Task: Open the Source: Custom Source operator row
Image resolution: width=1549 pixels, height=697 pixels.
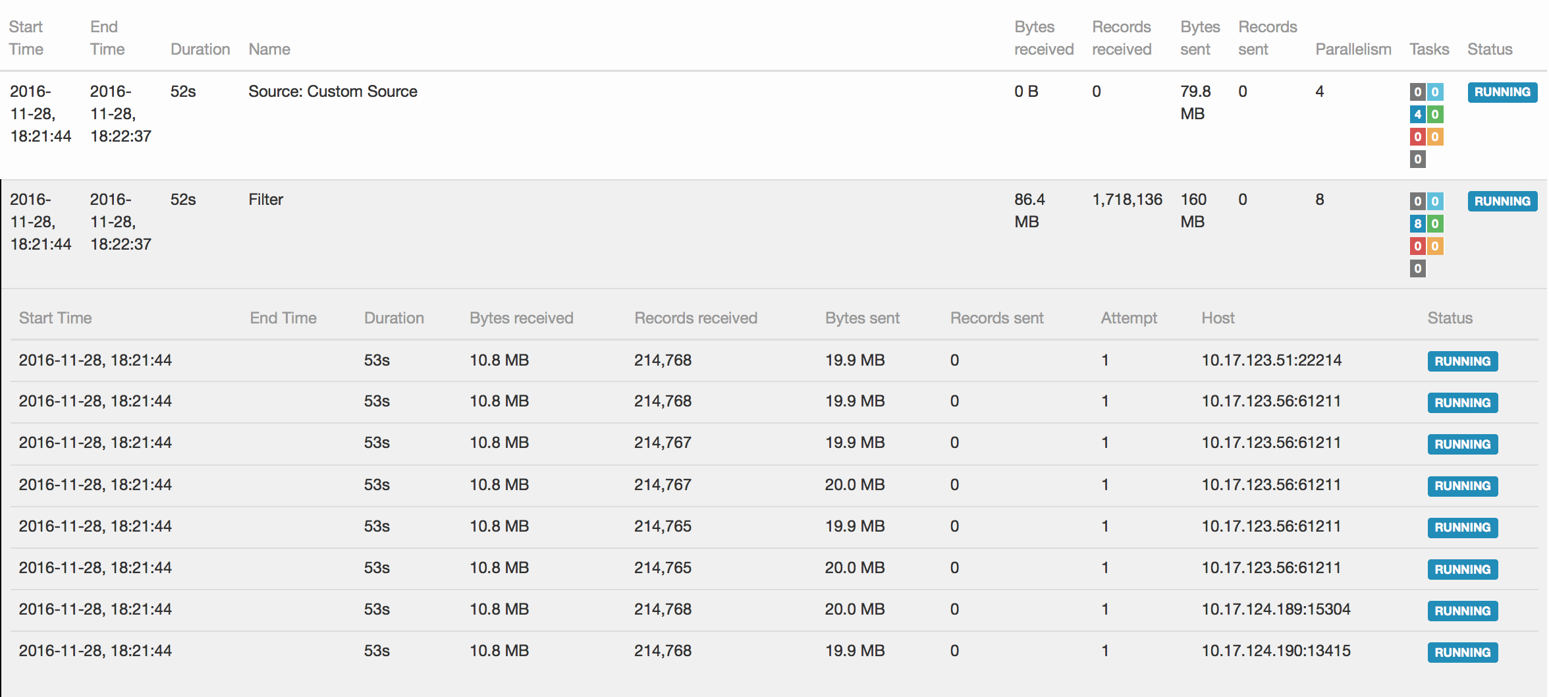Action: coord(774,125)
